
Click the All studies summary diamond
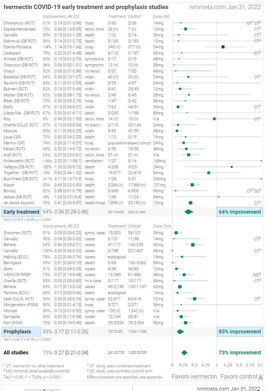[x=184, y=353]
